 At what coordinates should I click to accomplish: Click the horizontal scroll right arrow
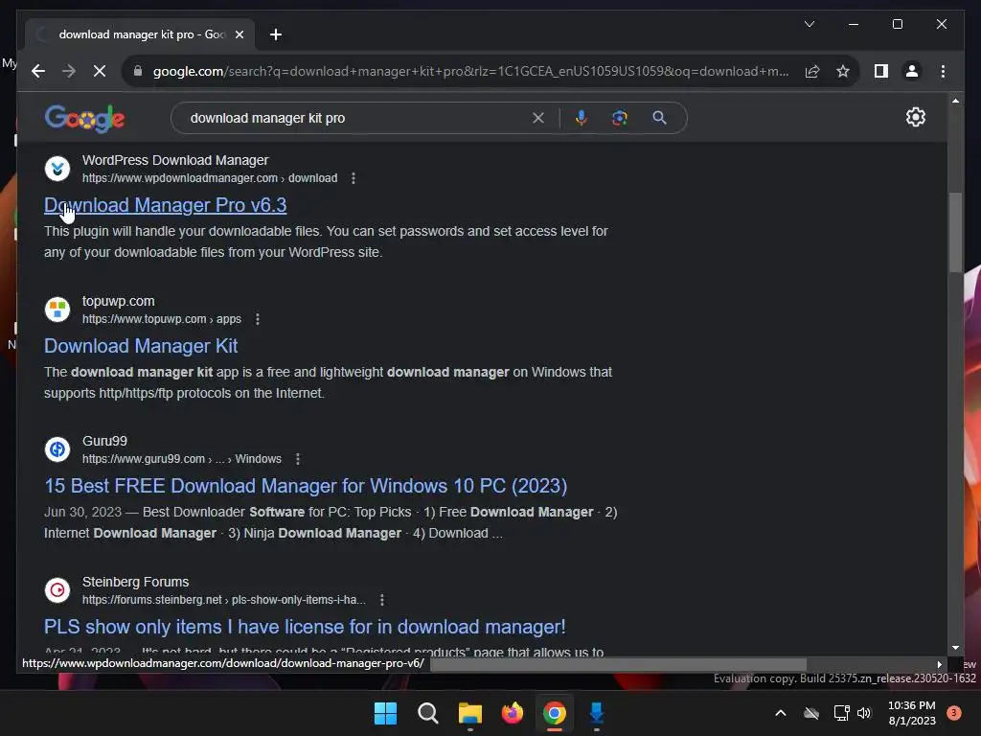(939, 665)
